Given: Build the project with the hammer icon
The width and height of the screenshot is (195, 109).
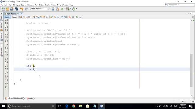Looking at the screenshot, I should (x=53, y=9).
